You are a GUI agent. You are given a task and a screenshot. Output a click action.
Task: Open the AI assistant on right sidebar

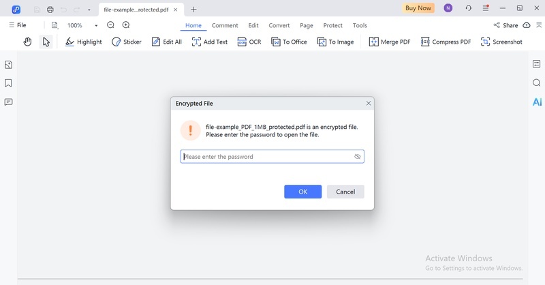click(x=537, y=102)
